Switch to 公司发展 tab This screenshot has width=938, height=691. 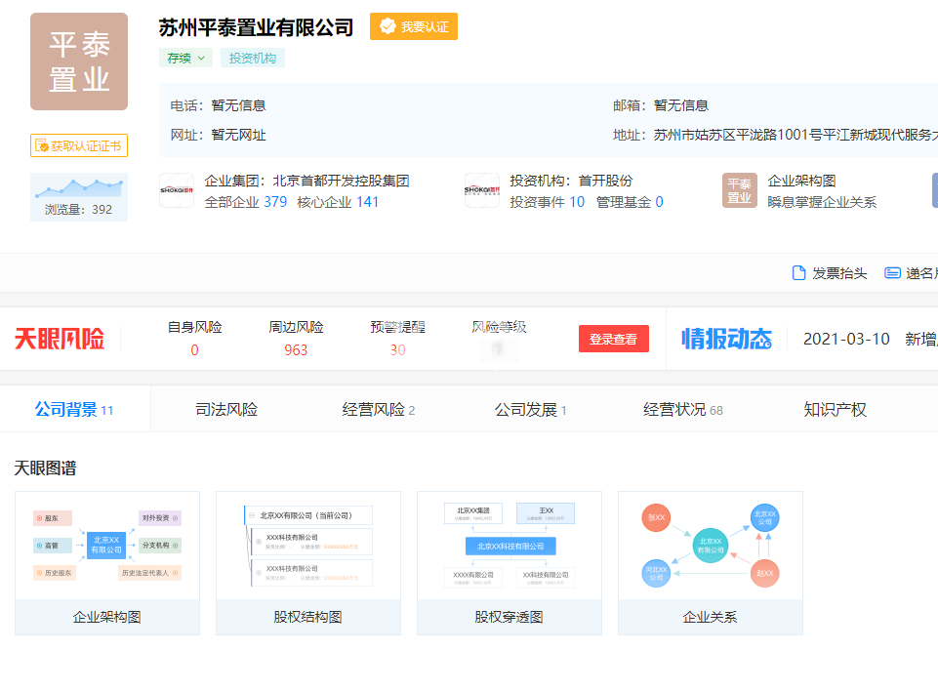pos(531,410)
